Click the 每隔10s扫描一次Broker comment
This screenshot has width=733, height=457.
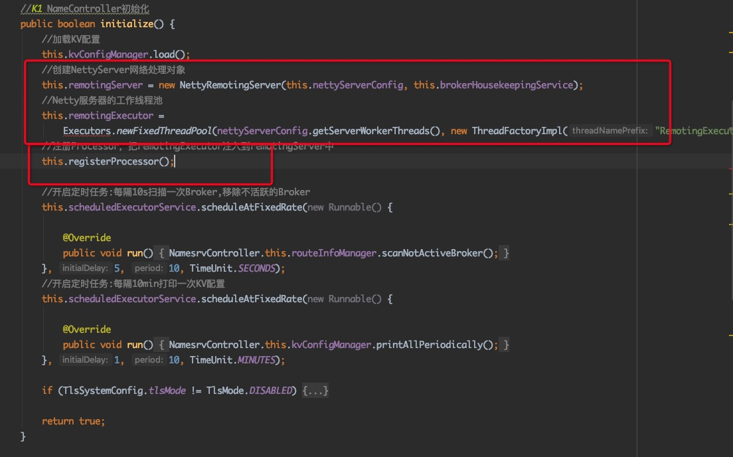pos(176,192)
